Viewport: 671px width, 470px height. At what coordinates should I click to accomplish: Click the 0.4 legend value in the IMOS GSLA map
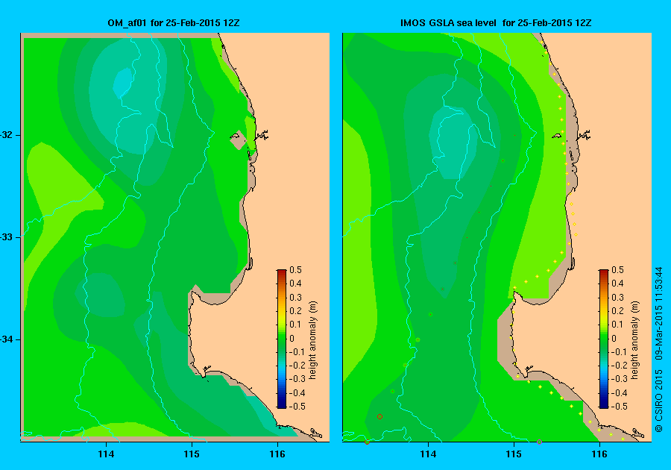pos(617,283)
